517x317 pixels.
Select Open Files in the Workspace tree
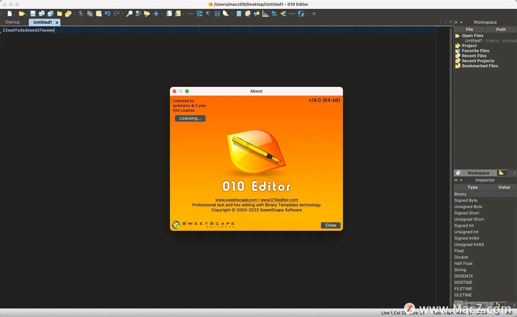[473, 36]
